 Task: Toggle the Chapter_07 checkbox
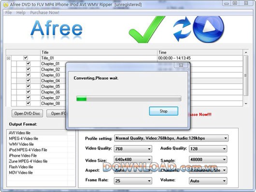(28, 97)
